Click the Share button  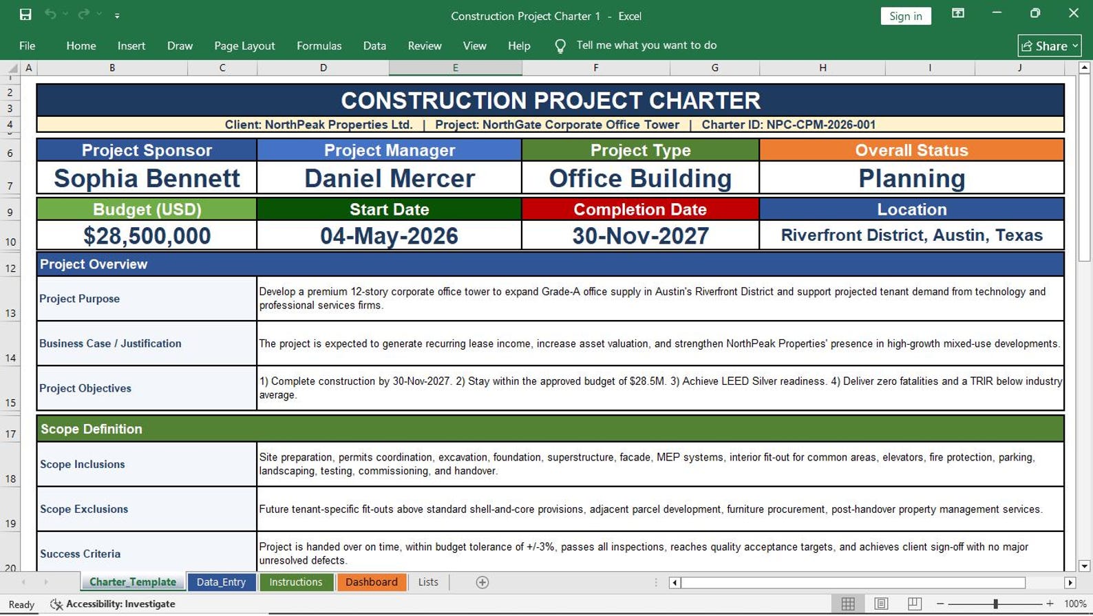(1049, 45)
